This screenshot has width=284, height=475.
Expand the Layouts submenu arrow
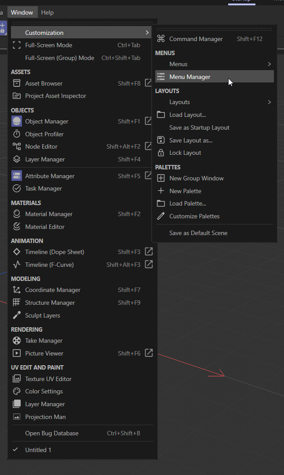pos(269,102)
